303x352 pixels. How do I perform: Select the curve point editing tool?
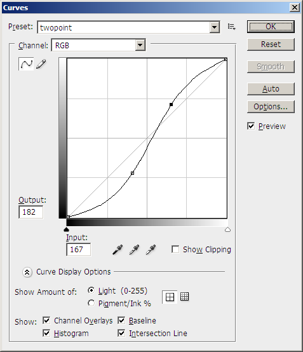pyautogui.click(x=26, y=64)
